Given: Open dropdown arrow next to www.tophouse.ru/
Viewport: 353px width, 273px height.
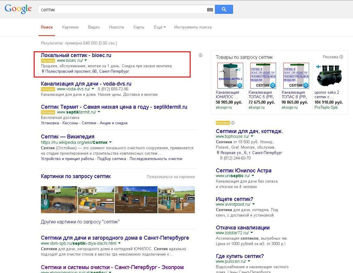Looking at the screenshot, I should click(x=252, y=136).
